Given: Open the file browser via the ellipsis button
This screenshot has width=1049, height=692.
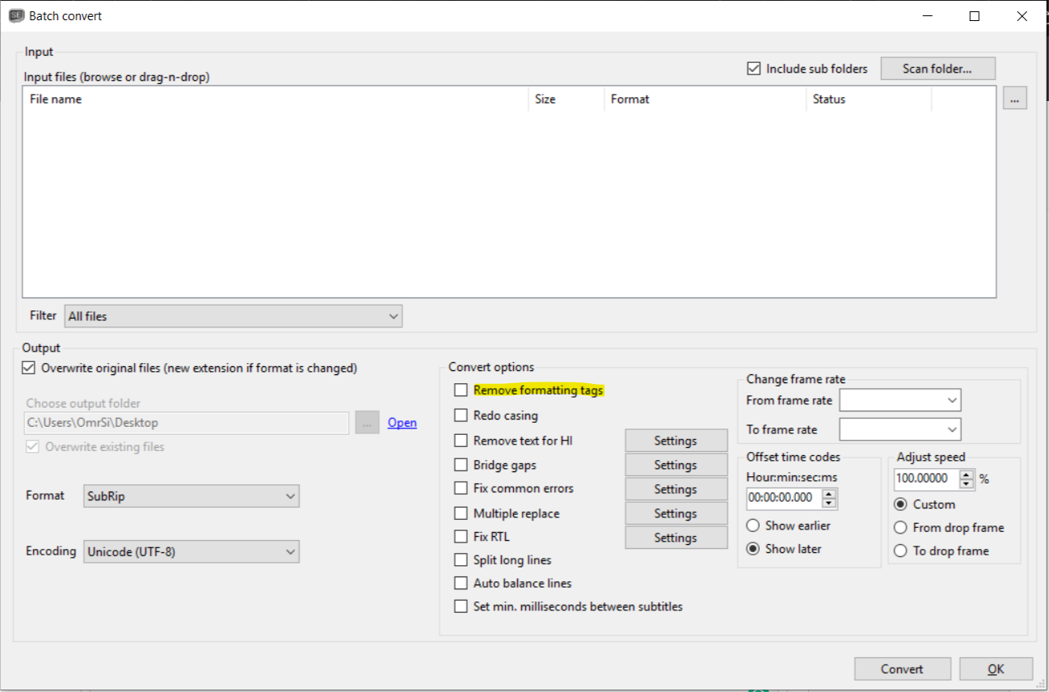Looking at the screenshot, I should [1014, 98].
